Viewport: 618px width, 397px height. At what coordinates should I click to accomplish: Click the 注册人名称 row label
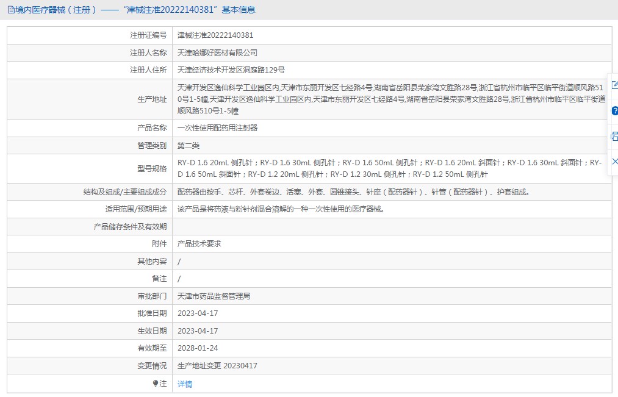point(148,53)
